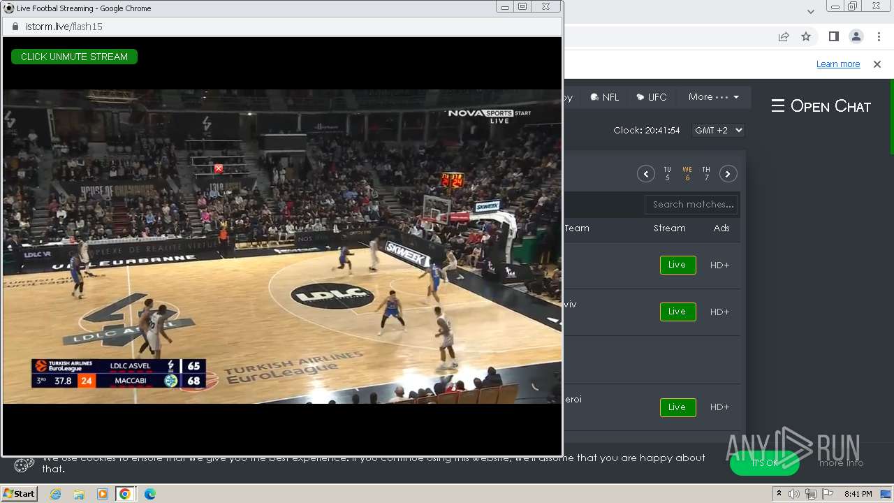This screenshot has height=503, width=894.
Task: Expand the More sports dropdown
Action: [x=714, y=97]
